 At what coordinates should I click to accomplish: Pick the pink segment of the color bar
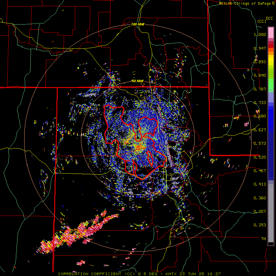[x=271, y=33]
